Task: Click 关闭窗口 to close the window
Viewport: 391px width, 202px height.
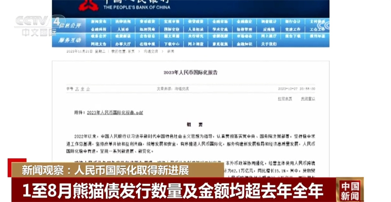Action: [x=308, y=99]
